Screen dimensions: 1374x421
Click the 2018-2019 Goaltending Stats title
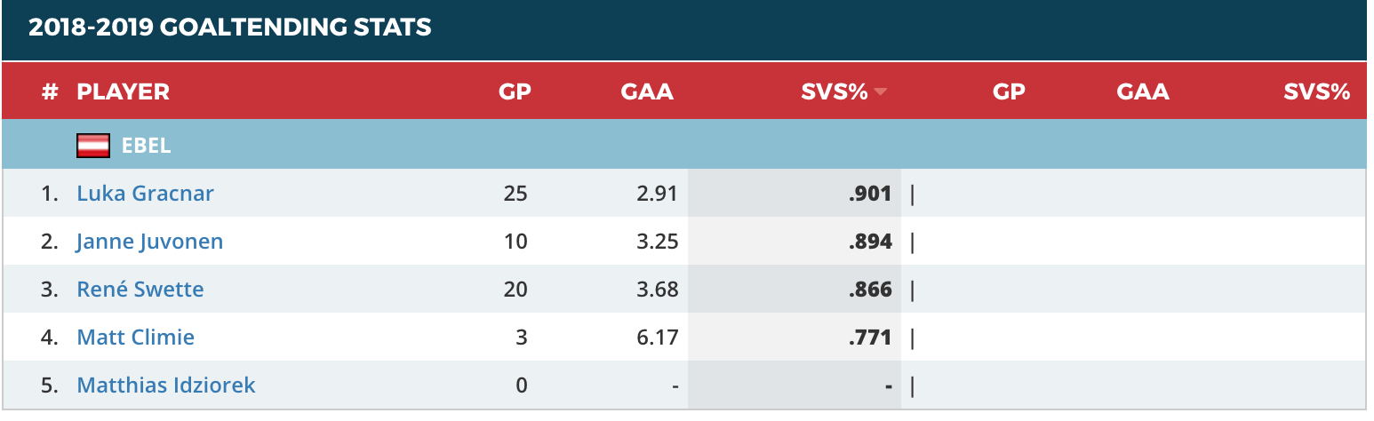click(x=229, y=28)
